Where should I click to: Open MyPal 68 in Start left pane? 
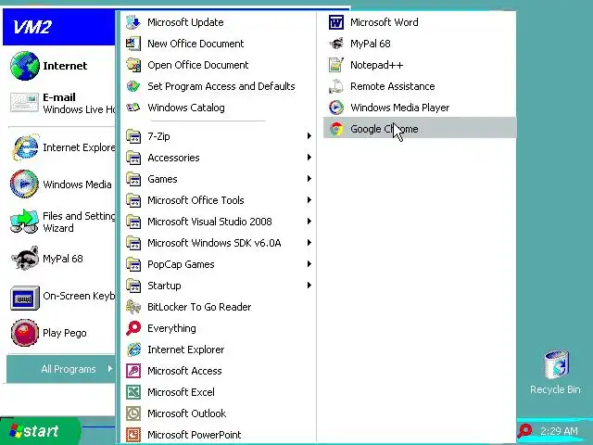click(x=60, y=259)
